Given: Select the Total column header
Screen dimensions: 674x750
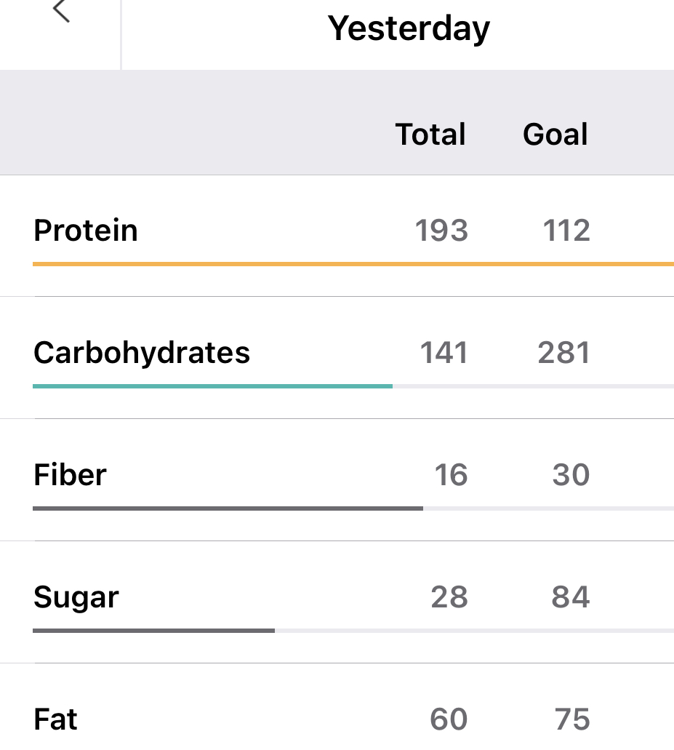Looking at the screenshot, I should click(x=430, y=135).
